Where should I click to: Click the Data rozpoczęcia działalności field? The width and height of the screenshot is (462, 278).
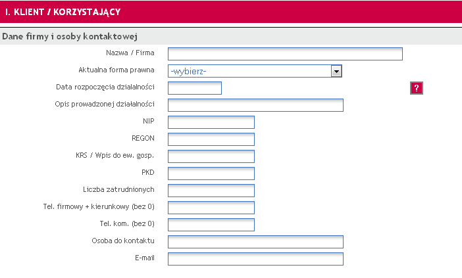[x=195, y=88]
